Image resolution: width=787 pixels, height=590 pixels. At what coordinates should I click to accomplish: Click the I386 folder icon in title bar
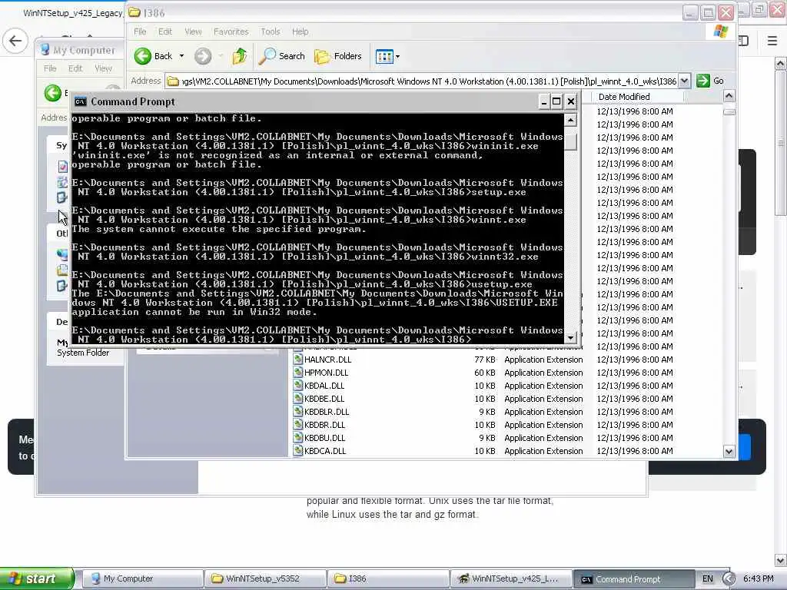(134, 12)
